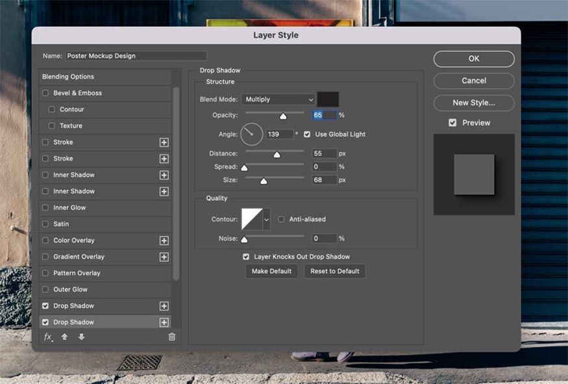This screenshot has height=384, width=568.
Task: Click the Opacity slider handle
Action: [x=283, y=116]
